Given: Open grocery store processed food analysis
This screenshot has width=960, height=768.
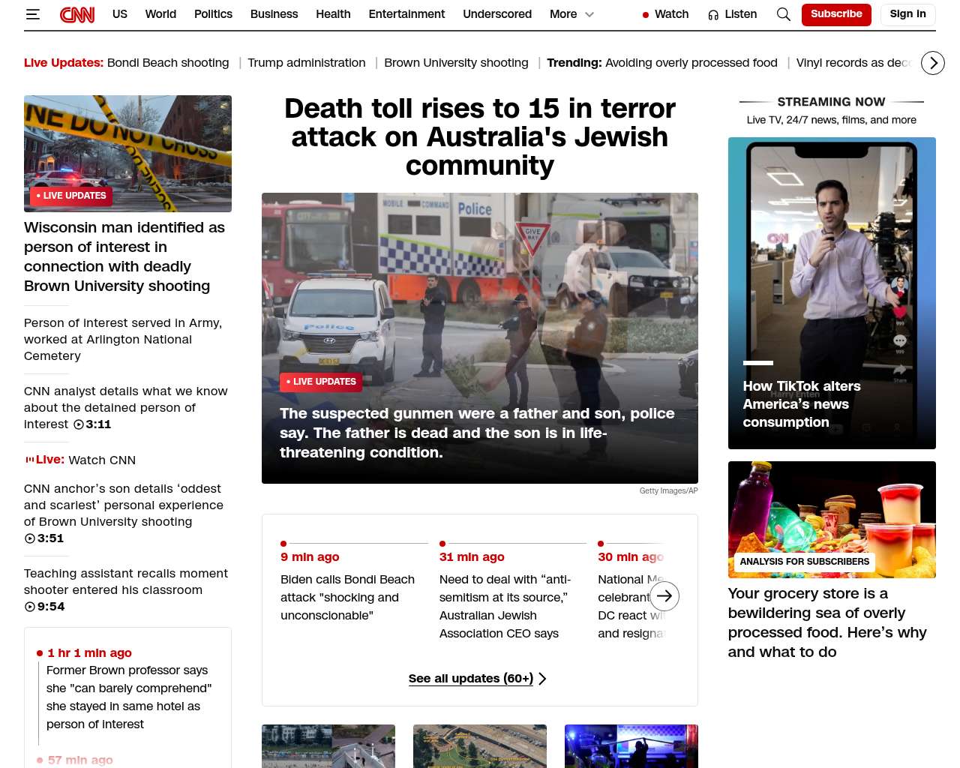Looking at the screenshot, I should (x=827, y=622).
